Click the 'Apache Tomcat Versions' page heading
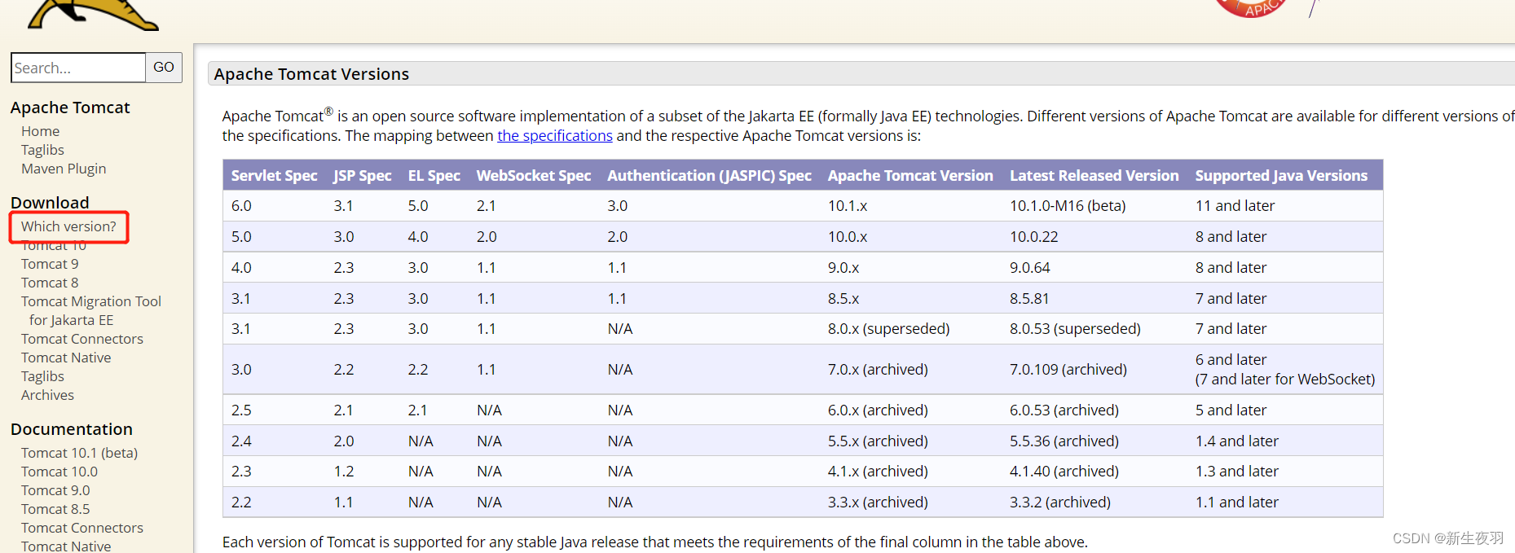 pos(311,74)
